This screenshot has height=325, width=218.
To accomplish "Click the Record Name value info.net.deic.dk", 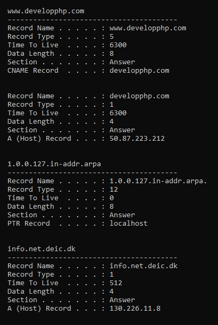I will [144, 266].
